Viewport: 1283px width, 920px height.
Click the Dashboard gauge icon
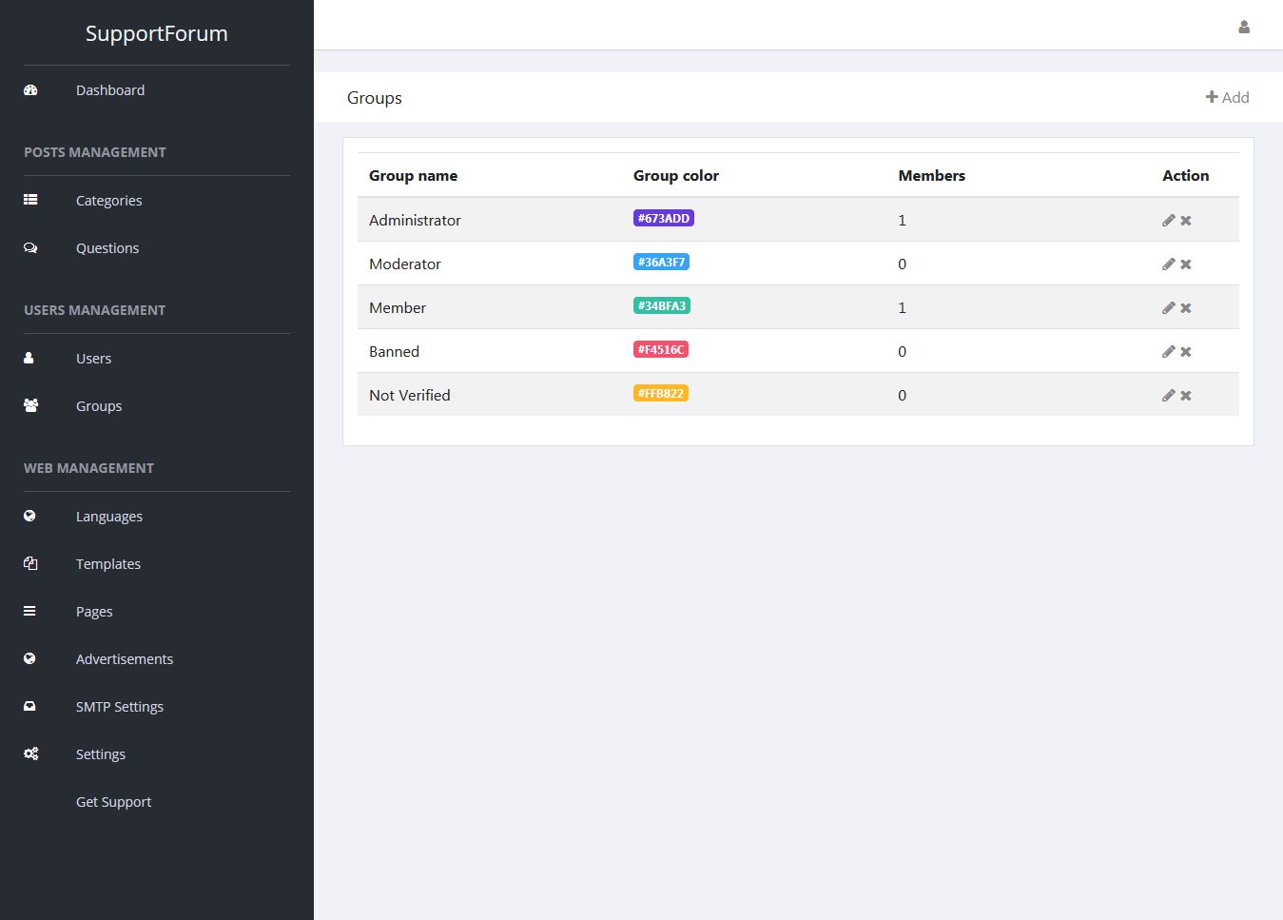tap(30, 90)
